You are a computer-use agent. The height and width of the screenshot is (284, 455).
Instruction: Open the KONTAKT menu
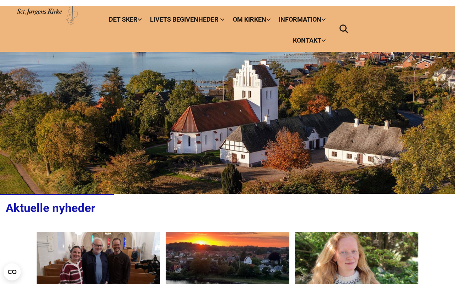tap(307, 40)
